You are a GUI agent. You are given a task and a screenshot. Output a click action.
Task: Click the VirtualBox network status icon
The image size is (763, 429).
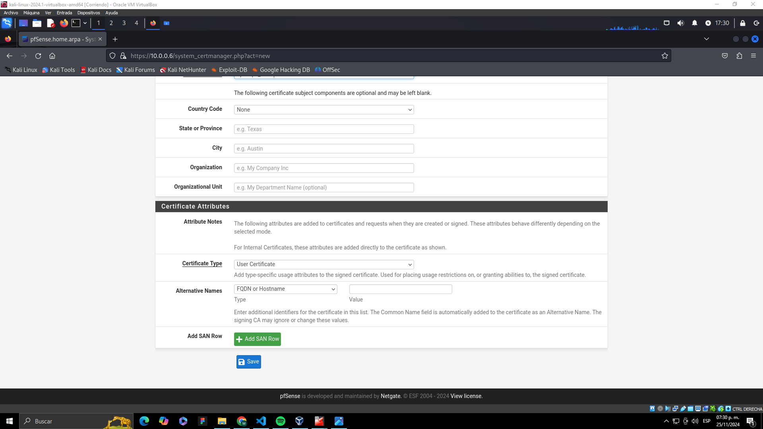click(x=675, y=409)
